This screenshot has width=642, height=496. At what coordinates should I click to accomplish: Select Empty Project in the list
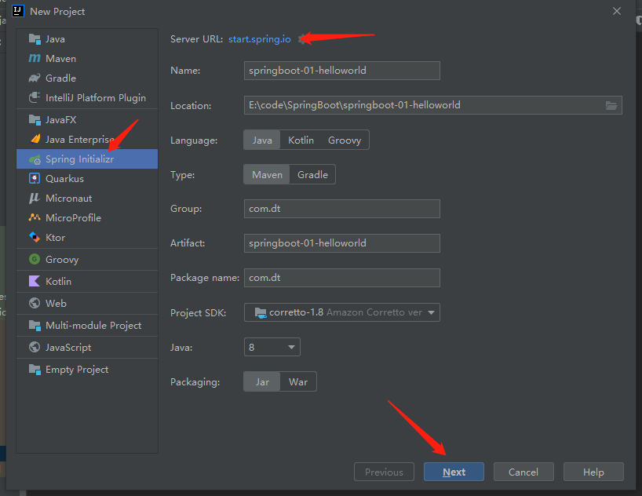(x=87, y=370)
